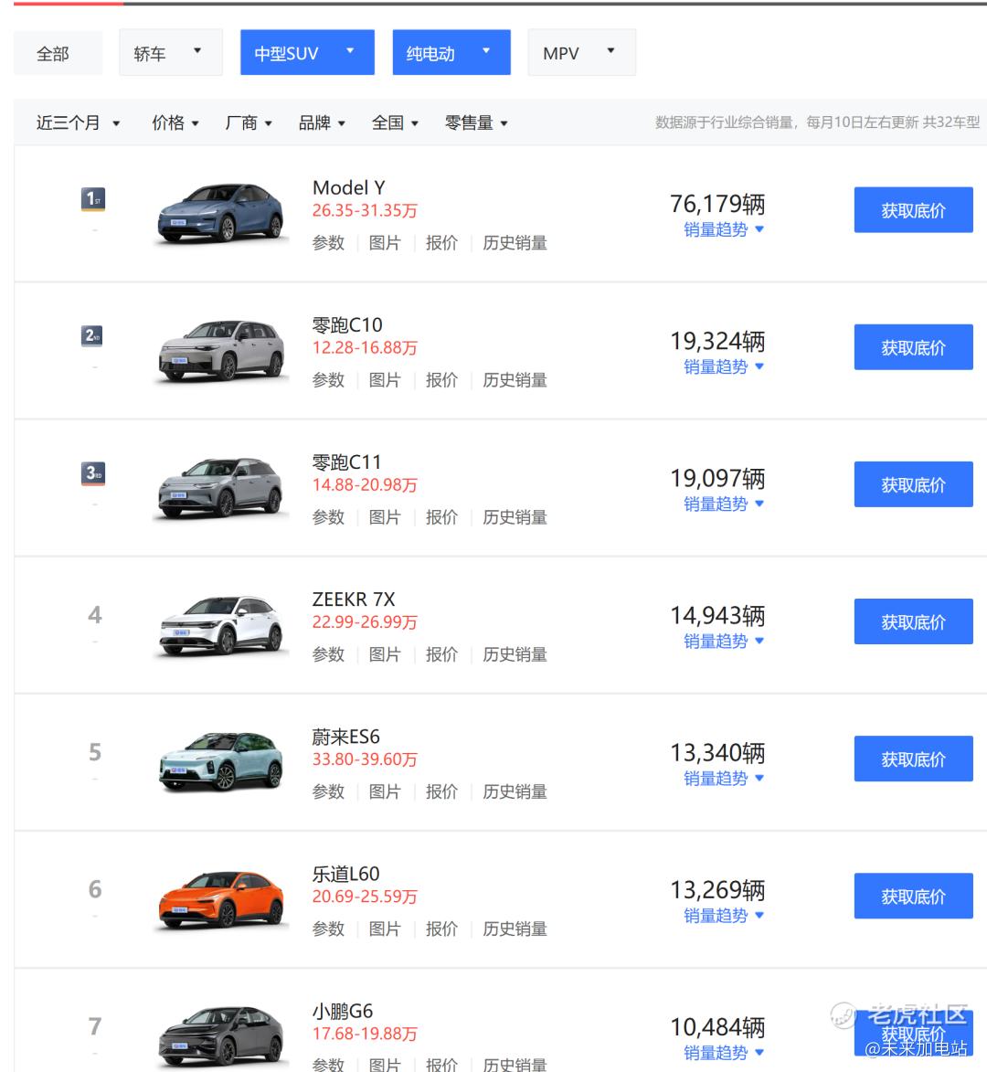Open the MPV category dropdown
The image size is (987, 1072).
pos(581,53)
